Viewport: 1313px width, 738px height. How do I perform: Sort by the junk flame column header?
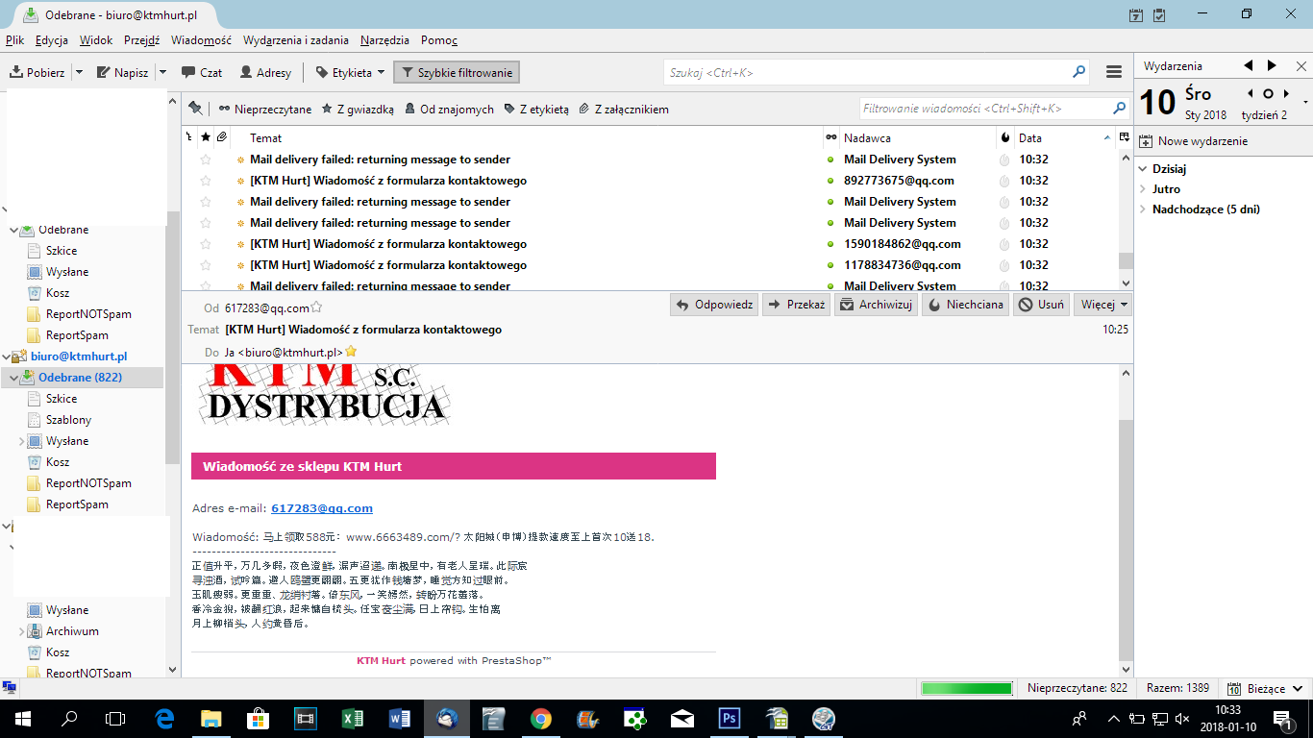(x=1005, y=137)
